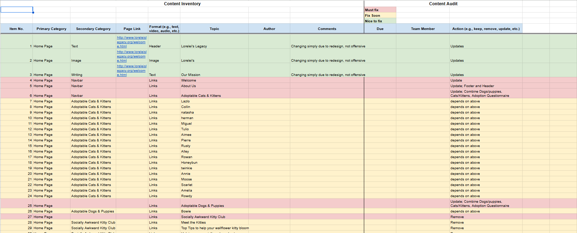Click the page link in item 2 row
The image size is (577, 233).
[x=132, y=56]
